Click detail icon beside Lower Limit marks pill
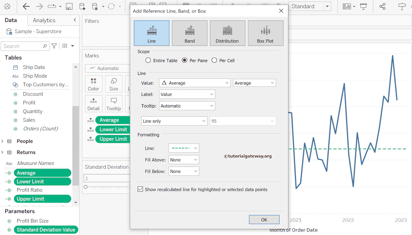The image size is (412, 235). (x=91, y=130)
